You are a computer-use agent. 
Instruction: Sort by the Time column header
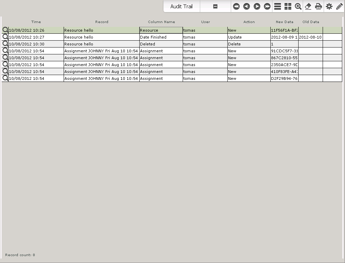click(x=36, y=22)
